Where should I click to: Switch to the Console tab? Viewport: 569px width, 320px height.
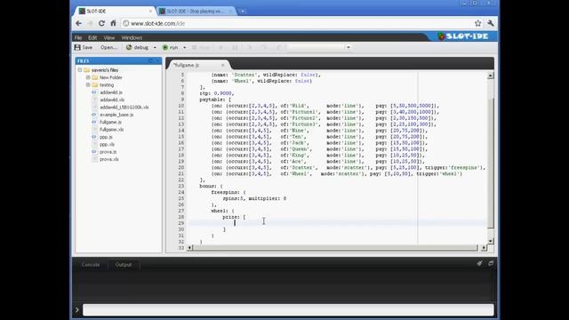[91, 265]
